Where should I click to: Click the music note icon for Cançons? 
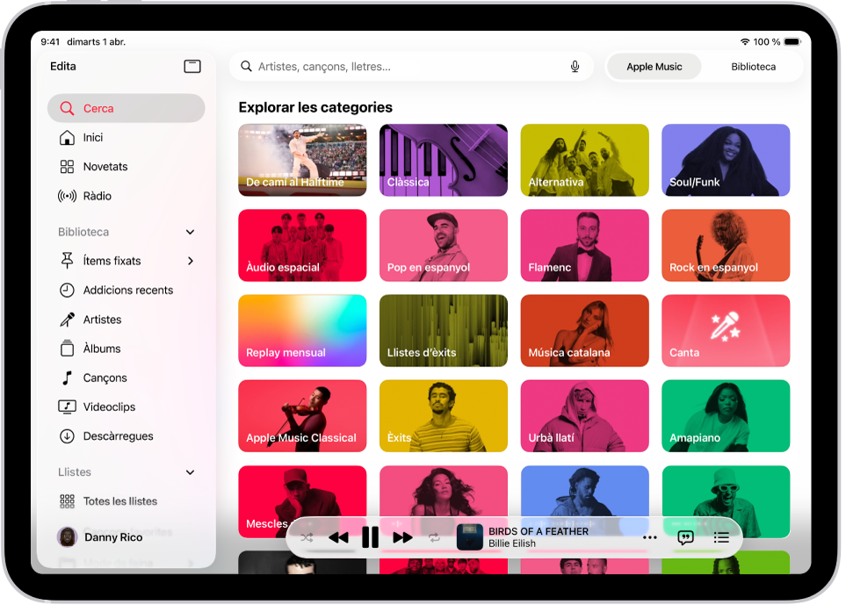click(67, 378)
